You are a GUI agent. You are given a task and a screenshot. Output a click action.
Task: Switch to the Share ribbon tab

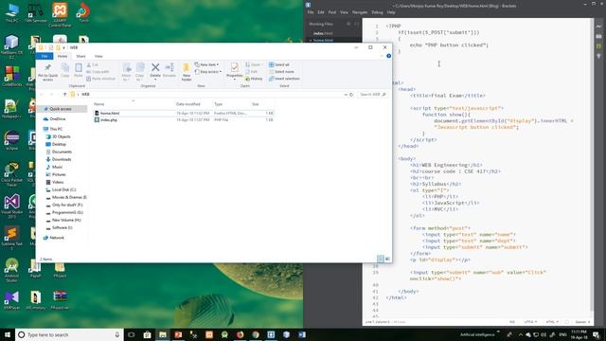coord(80,56)
